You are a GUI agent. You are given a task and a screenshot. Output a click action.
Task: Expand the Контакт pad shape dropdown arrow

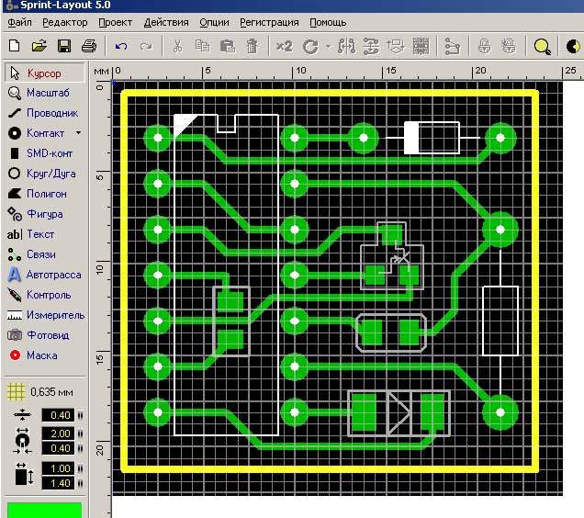[x=79, y=133]
